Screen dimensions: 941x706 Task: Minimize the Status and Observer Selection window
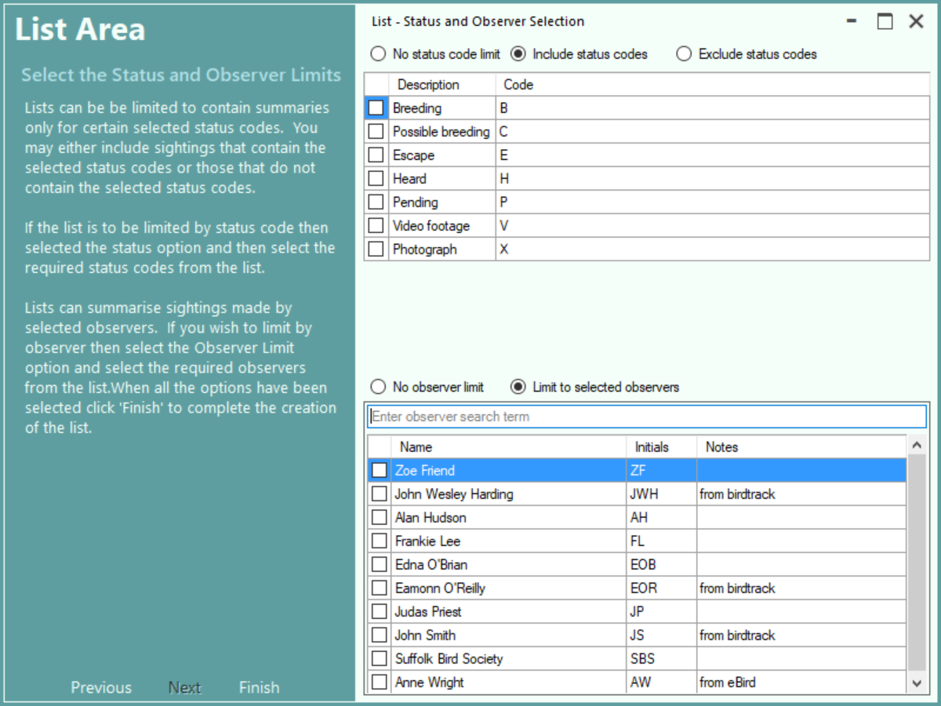coord(852,22)
